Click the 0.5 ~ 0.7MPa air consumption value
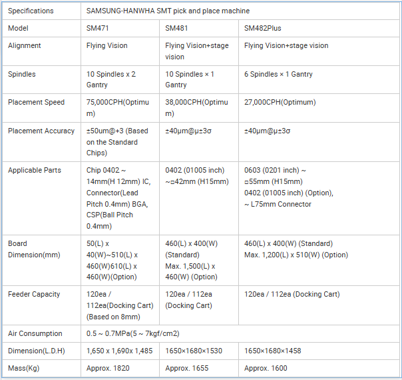Image resolution: width=402 pixels, height=380 pixels. point(133,333)
